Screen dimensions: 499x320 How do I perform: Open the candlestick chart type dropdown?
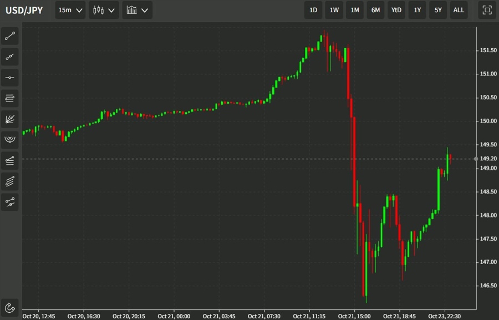(104, 10)
